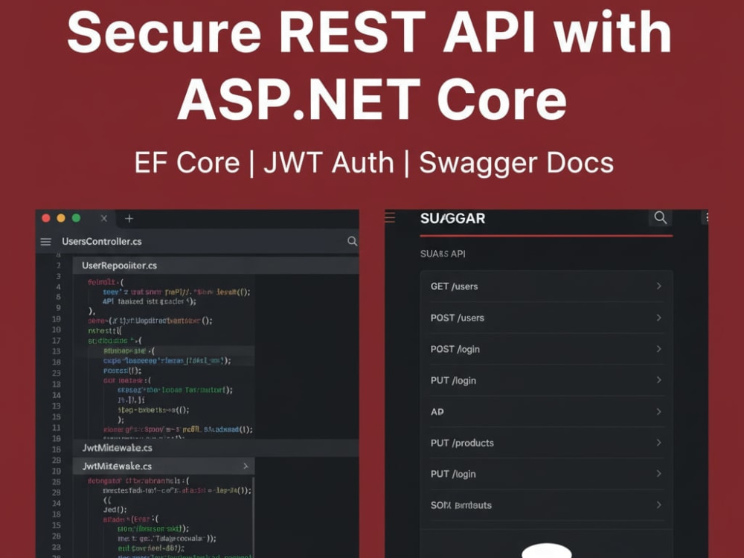Click the red close dot of the editor window
This screenshot has width=744, height=558.
click(x=46, y=218)
